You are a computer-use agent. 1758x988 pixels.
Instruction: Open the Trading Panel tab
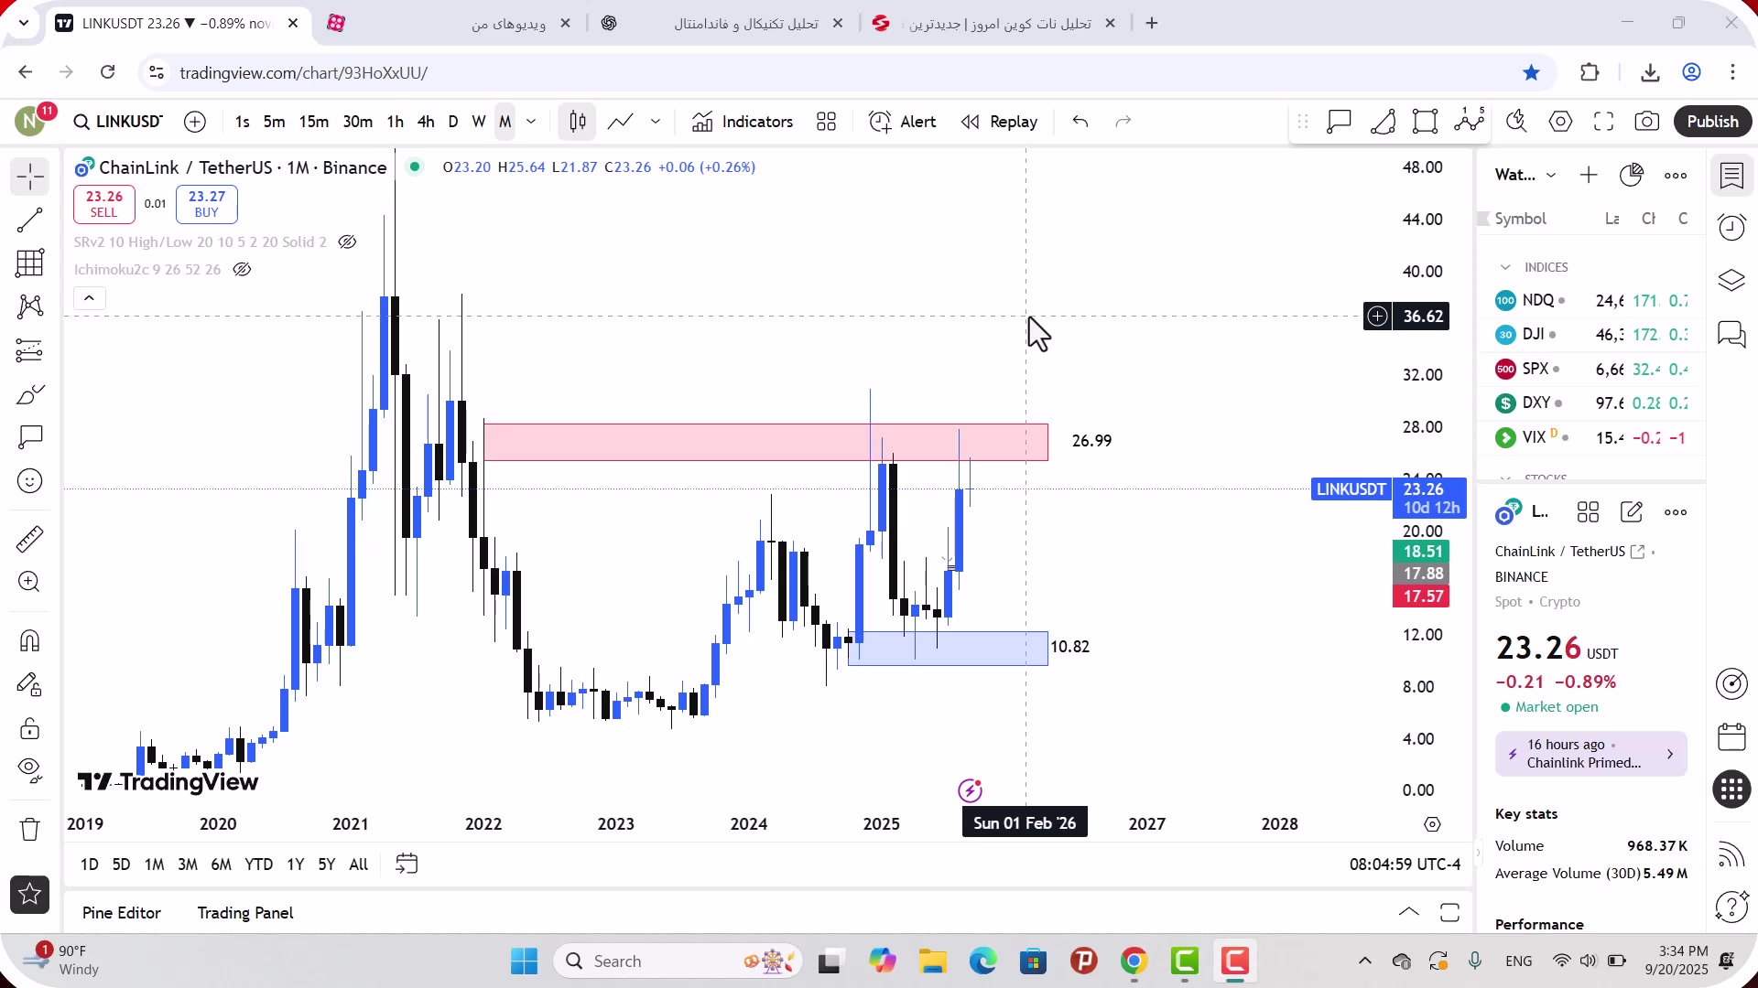pos(245,913)
